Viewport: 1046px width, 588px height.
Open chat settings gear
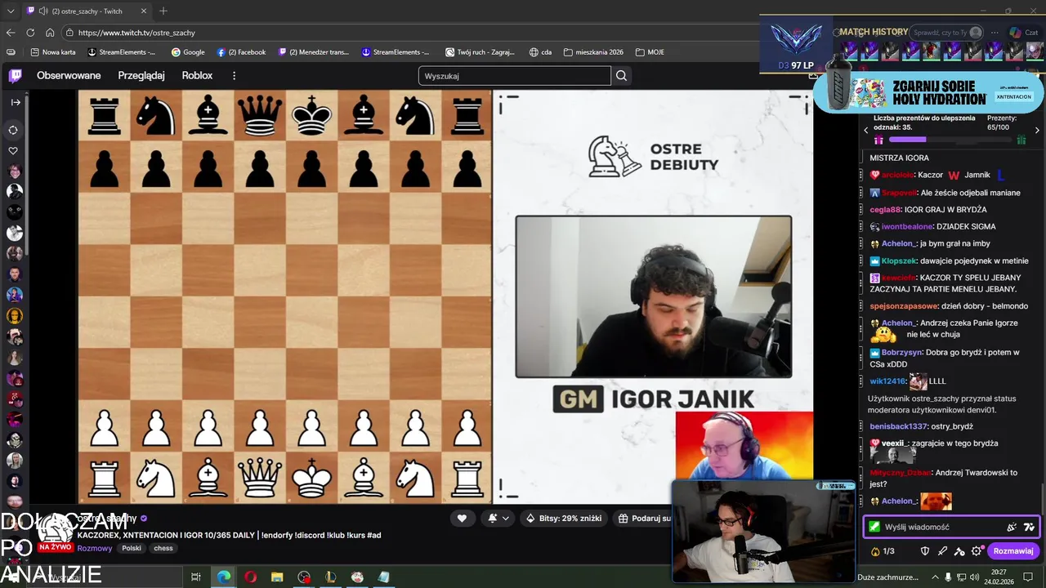[977, 551]
